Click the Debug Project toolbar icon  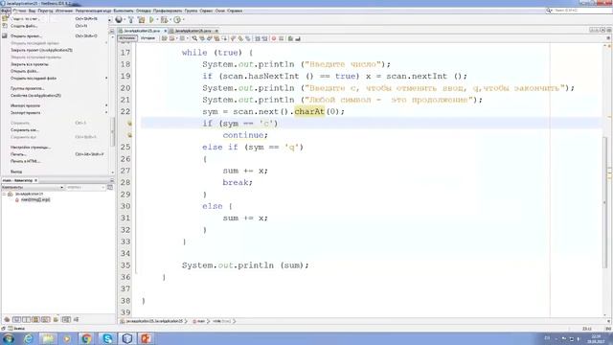[x=164, y=19]
